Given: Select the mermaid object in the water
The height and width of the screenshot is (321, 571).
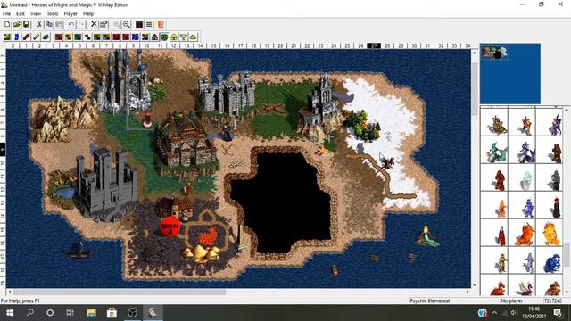Looking at the screenshot, I should coord(427,236).
